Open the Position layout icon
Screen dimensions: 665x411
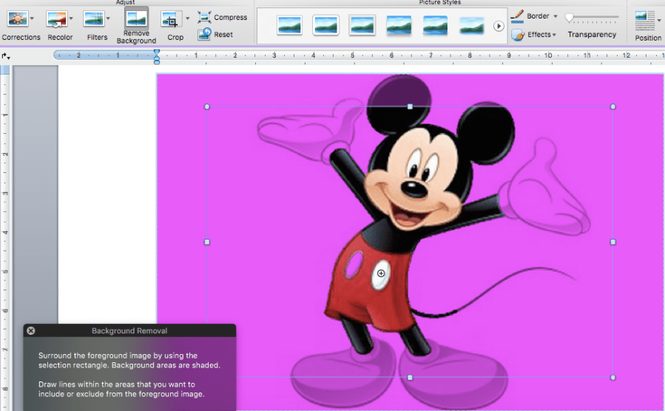tap(646, 20)
